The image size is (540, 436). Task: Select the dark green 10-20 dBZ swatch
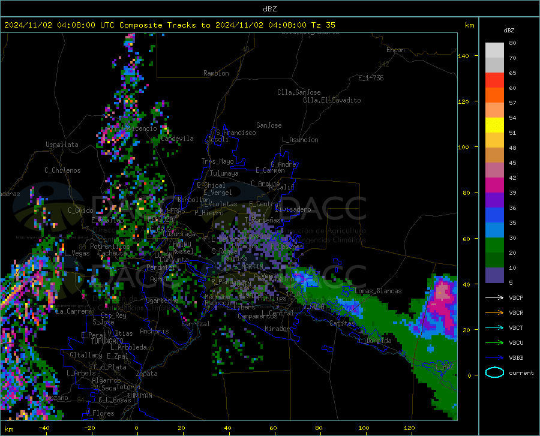pos(494,260)
